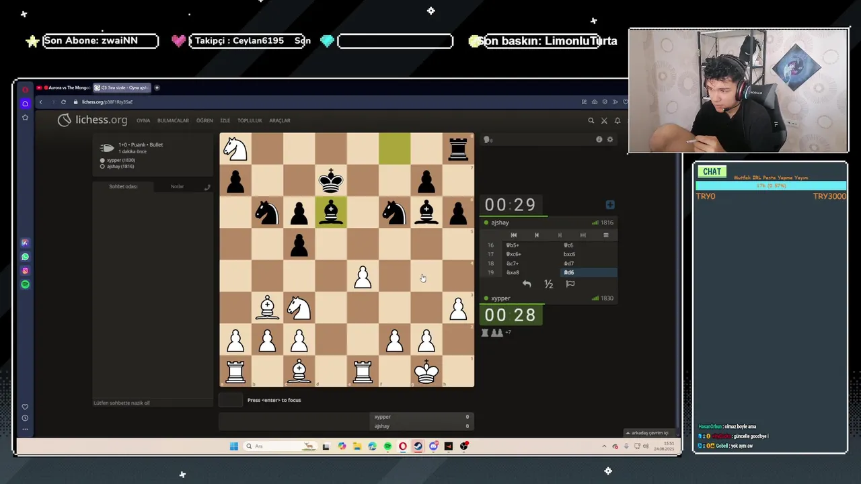861x484 pixels.
Task: Click the blue plus add-time button
Action: [610, 204]
